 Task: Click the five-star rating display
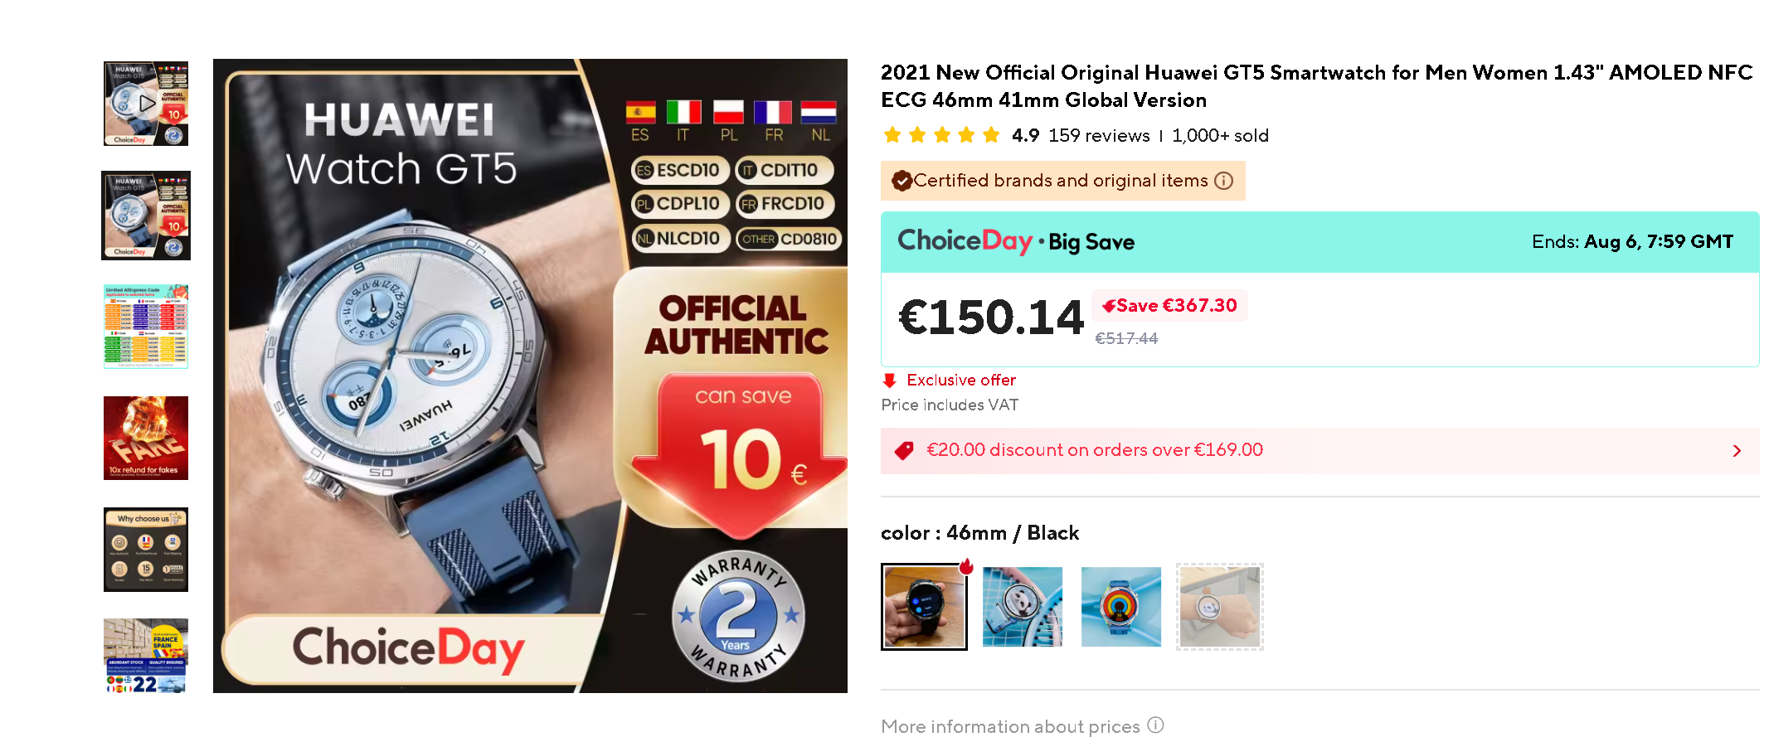click(941, 135)
